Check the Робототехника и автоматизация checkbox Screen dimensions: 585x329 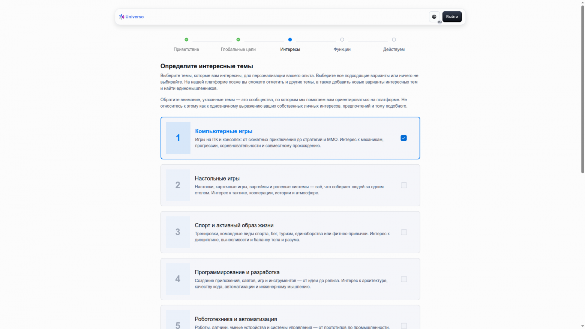[x=403, y=326]
